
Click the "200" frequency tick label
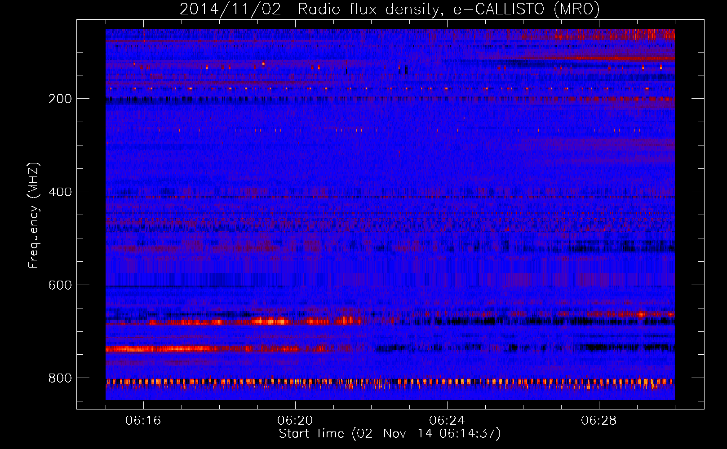60,99
